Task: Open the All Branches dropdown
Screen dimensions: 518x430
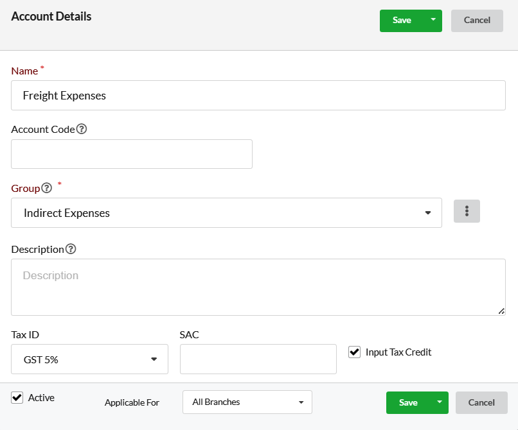Action: point(247,402)
